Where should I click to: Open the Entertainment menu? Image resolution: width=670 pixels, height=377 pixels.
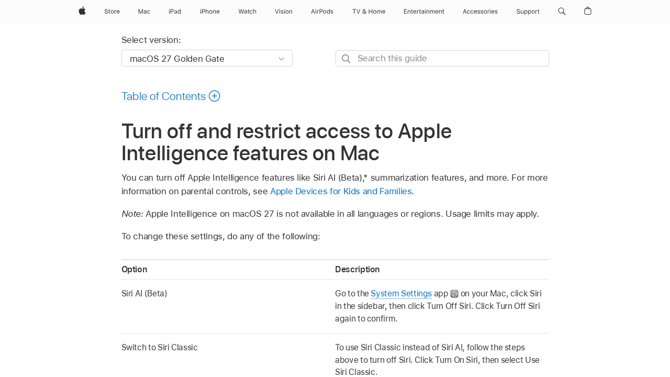click(x=424, y=12)
